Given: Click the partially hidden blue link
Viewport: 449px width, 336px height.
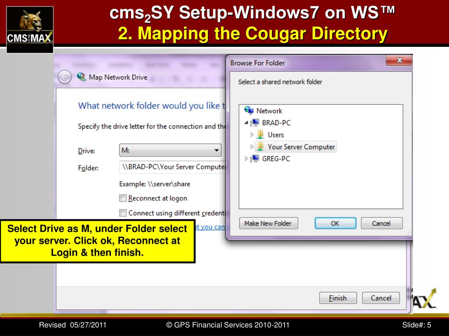Looking at the screenshot, I should [x=210, y=227].
